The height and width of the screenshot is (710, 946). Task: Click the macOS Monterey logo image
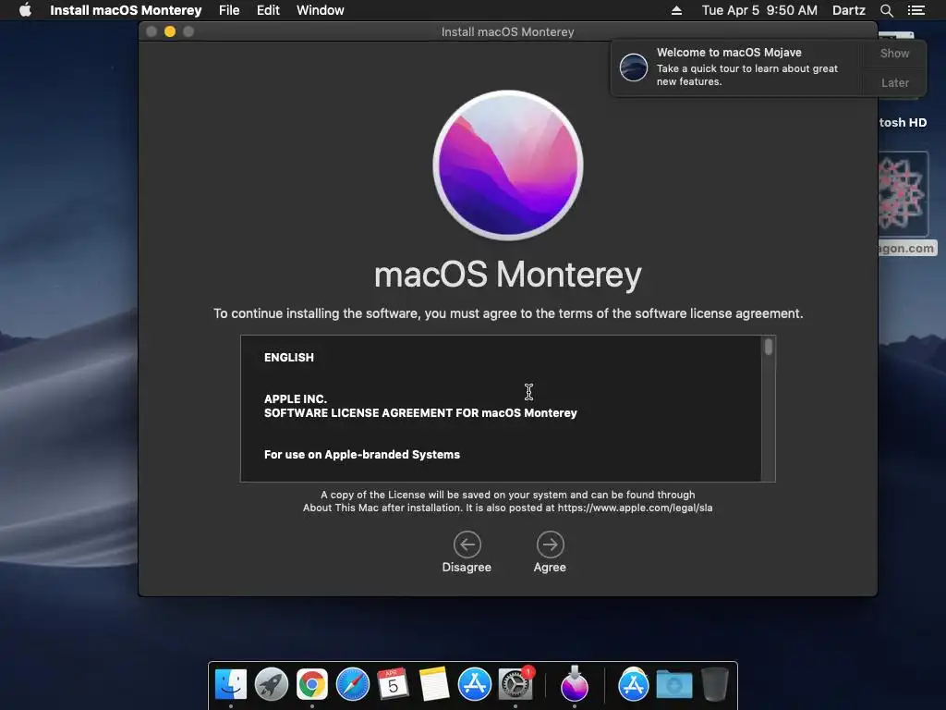tap(508, 165)
